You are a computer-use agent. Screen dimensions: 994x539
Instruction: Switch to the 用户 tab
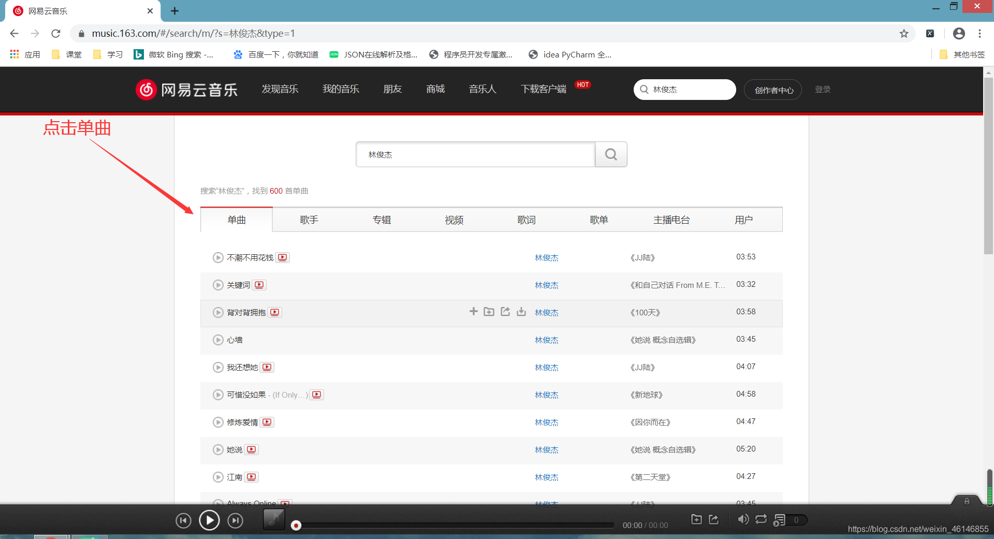pyautogui.click(x=744, y=220)
